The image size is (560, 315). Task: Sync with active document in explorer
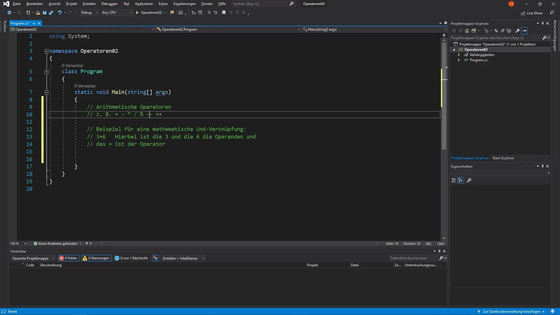click(496, 31)
